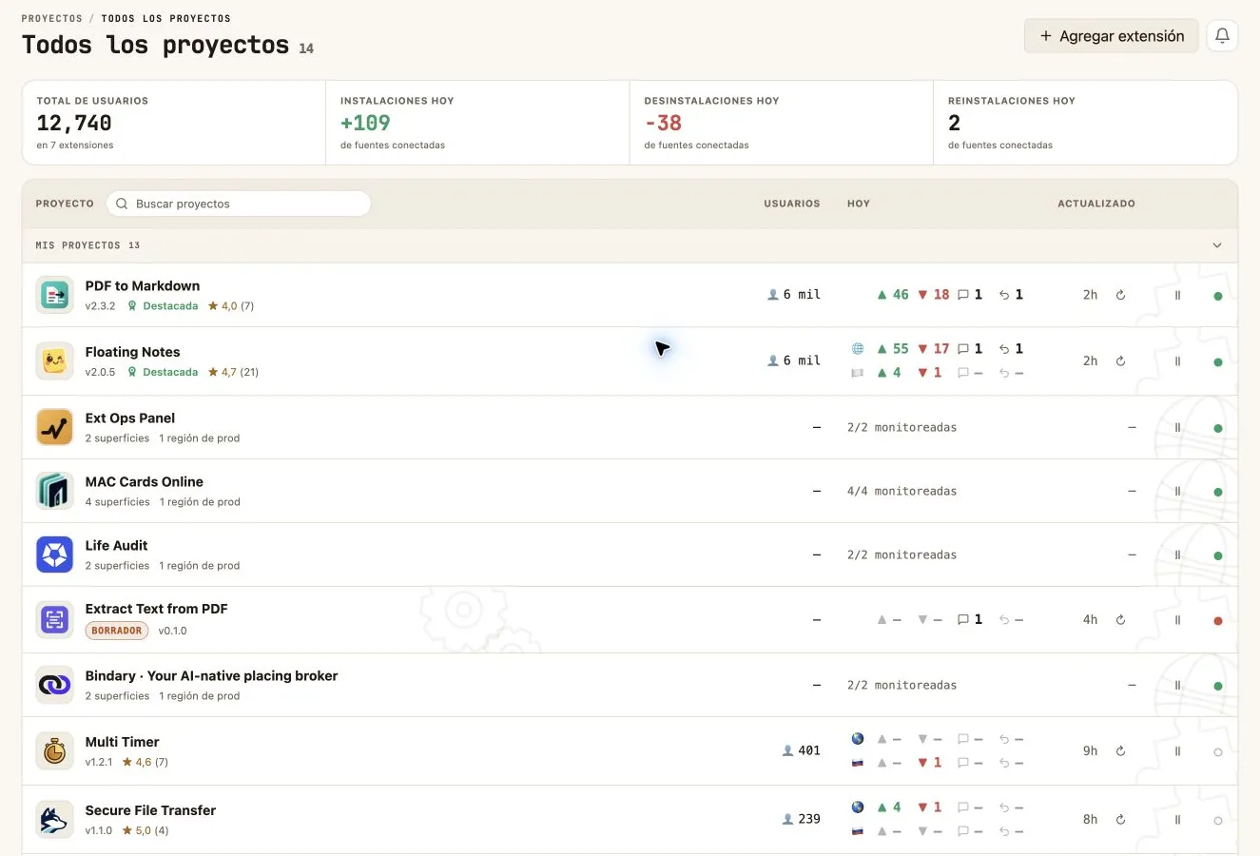Pause the Floating Notes project
The width and height of the screenshot is (1260, 856).
tap(1177, 361)
